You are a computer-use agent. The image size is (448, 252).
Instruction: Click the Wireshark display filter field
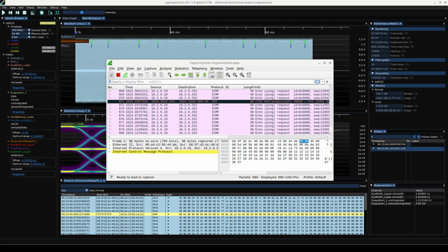click(x=213, y=82)
